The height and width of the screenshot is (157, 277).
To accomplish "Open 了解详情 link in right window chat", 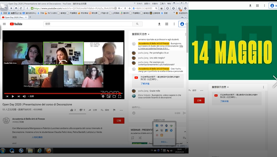I will tap(224, 101).
